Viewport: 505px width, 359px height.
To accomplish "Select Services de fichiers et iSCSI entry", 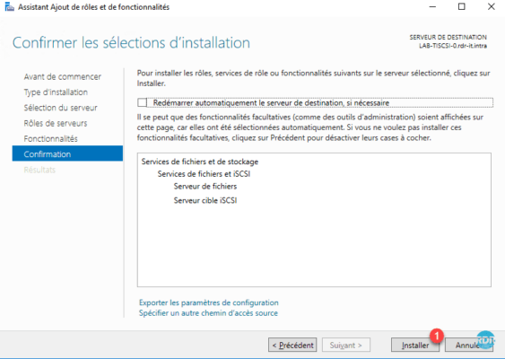I will [204, 174].
